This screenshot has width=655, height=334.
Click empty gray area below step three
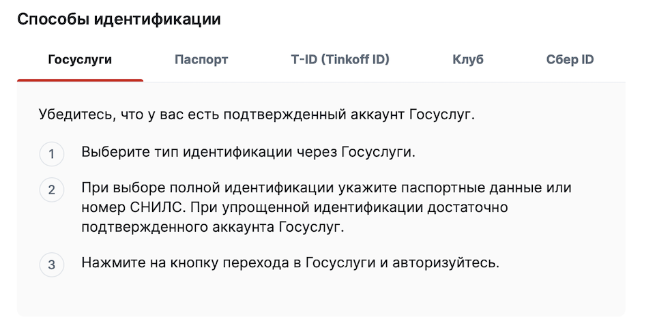point(321,297)
